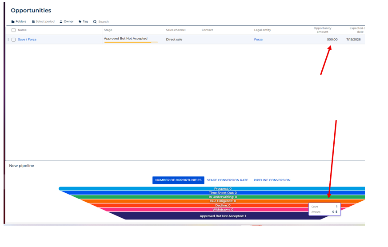Image resolution: width=388 pixels, height=247 pixels.
Task: Click the Prospect: 0 funnel band
Action: (213, 189)
